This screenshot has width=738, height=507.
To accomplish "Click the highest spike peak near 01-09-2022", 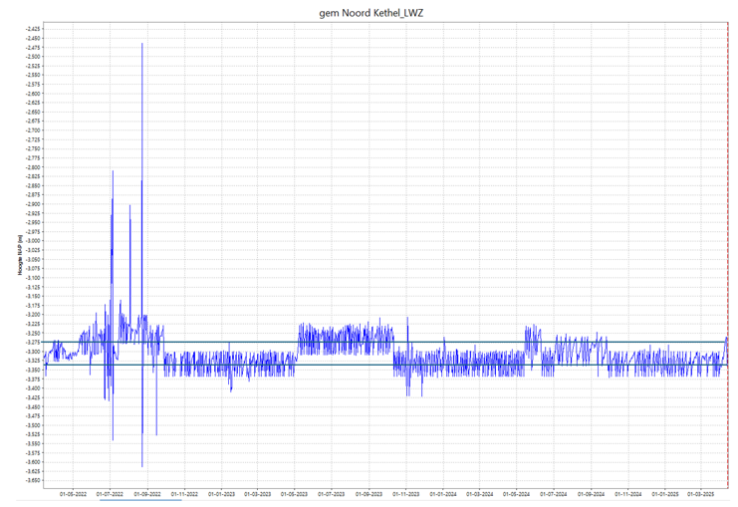I will [x=142, y=45].
